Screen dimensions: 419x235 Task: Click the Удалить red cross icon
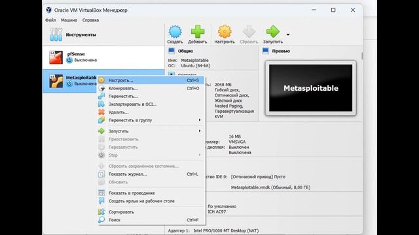[x=101, y=112]
